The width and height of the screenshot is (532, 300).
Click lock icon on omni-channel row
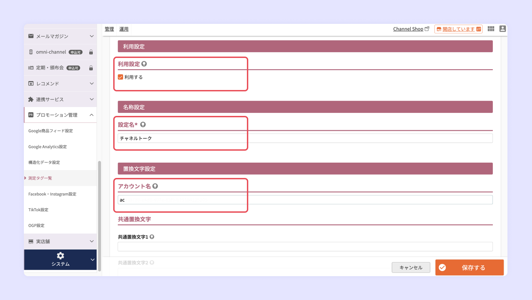91,52
